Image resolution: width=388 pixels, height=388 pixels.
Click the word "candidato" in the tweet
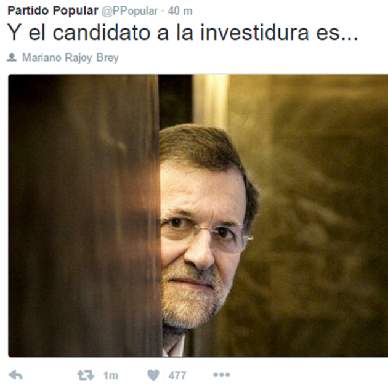click(x=102, y=32)
